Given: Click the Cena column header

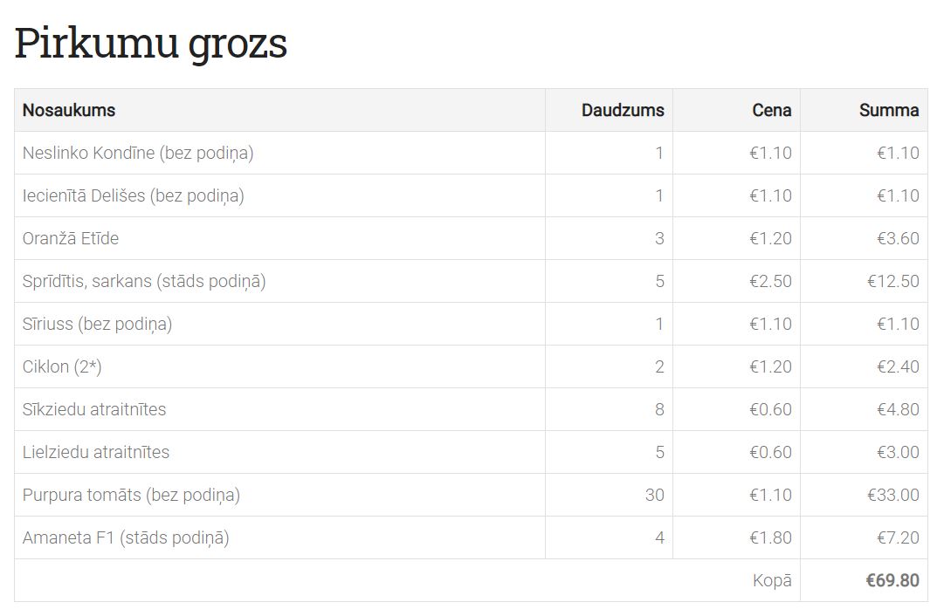Looking at the screenshot, I should pyautogui.click(x=772, y=110).
